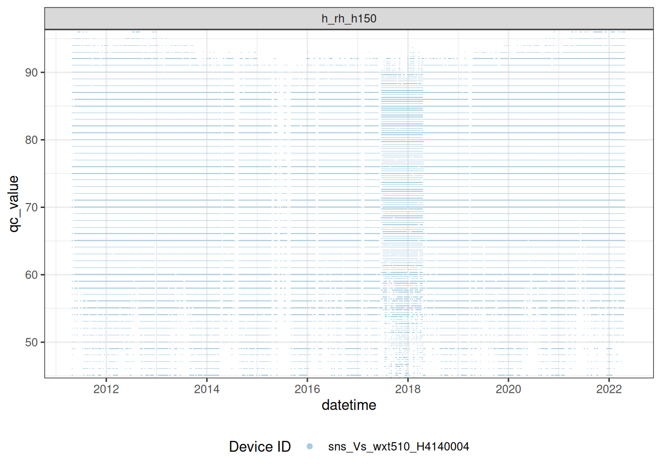This screenshot has height=472, width=661.
Task: Click the datetime x-axis title
Action: click(x=349, y=405)
